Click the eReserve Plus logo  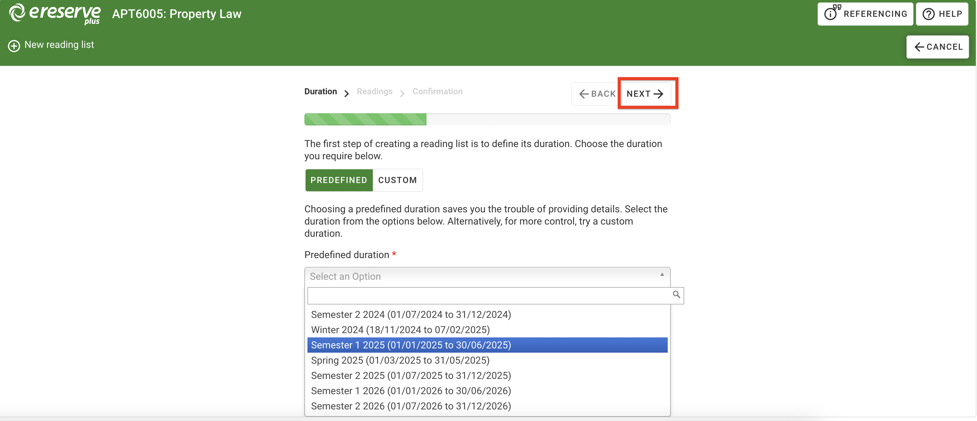tap(55, 14)
